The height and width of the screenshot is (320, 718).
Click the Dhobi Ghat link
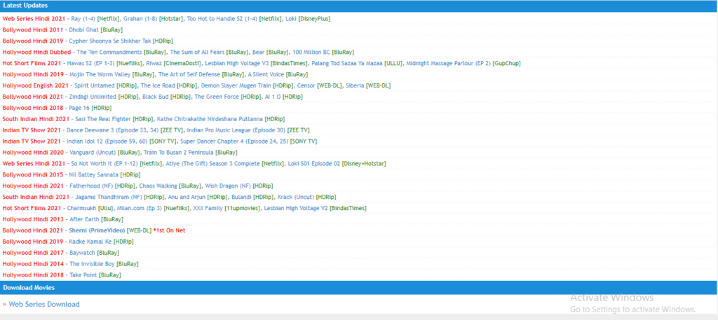click(84, 29)
